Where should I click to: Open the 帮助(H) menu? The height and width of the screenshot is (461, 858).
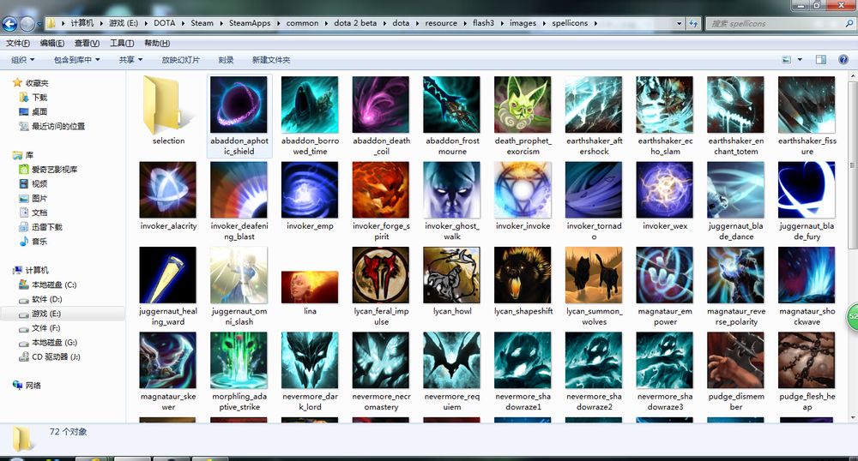click(157, 43)
